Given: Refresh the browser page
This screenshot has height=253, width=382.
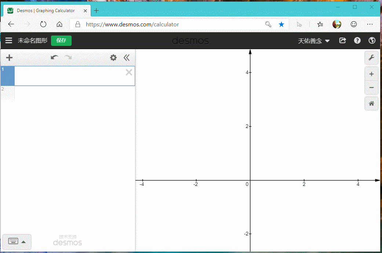Looking at the screenshot, I should click(x=43, y=24).
